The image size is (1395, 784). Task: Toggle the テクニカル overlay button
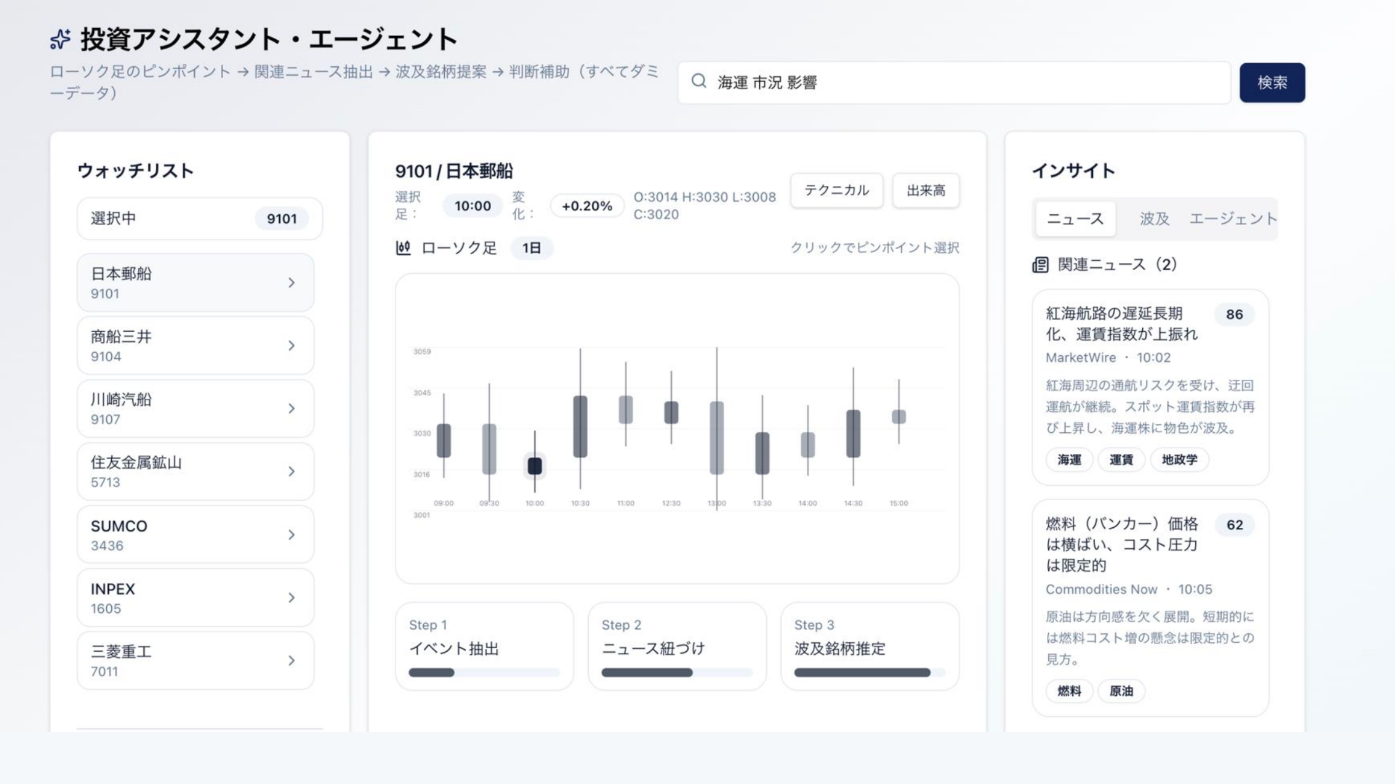(x=836, y=190)
